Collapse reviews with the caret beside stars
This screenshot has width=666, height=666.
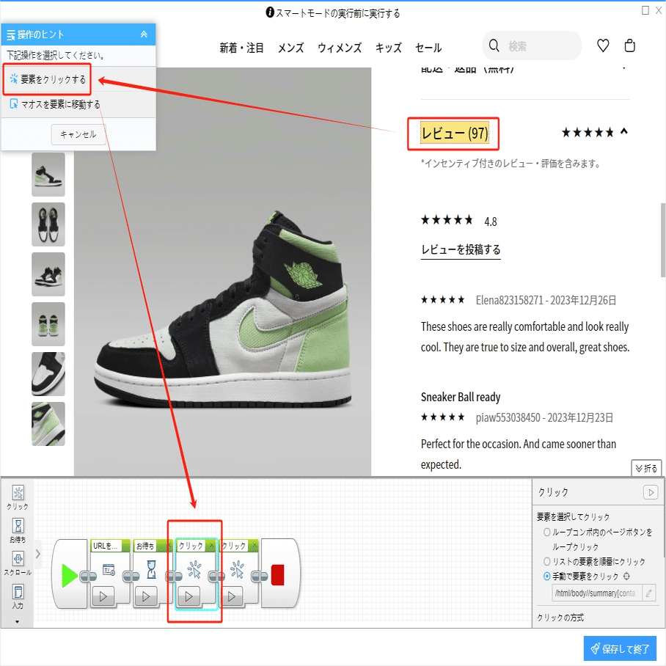[624, 131]
